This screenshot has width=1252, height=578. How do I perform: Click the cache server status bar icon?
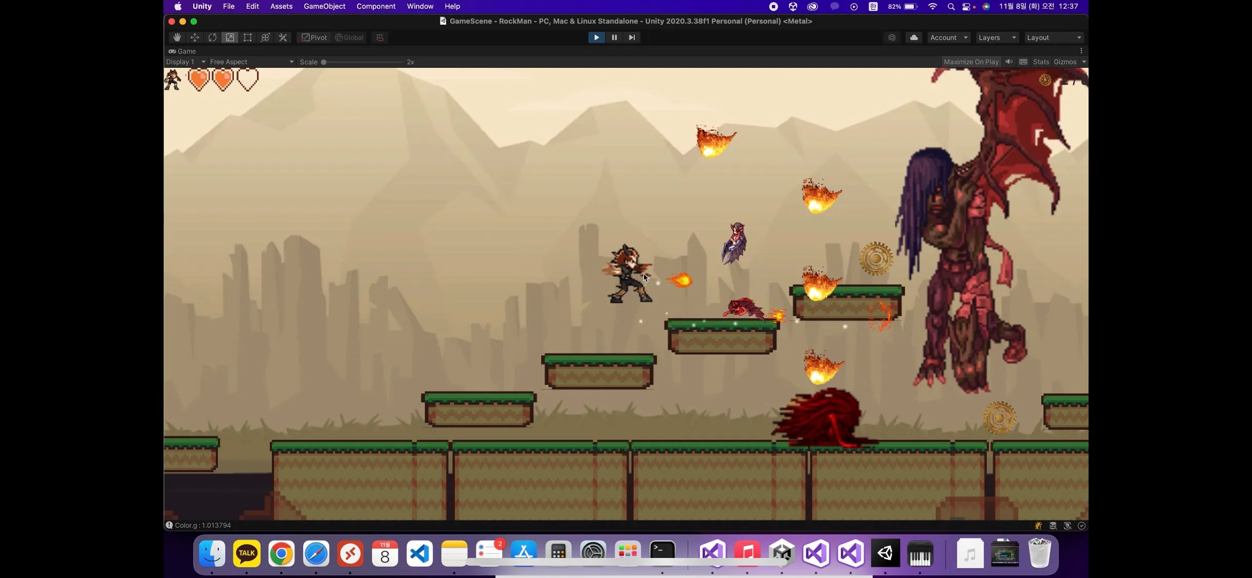pyautogui.click(x=1053, y=526)
